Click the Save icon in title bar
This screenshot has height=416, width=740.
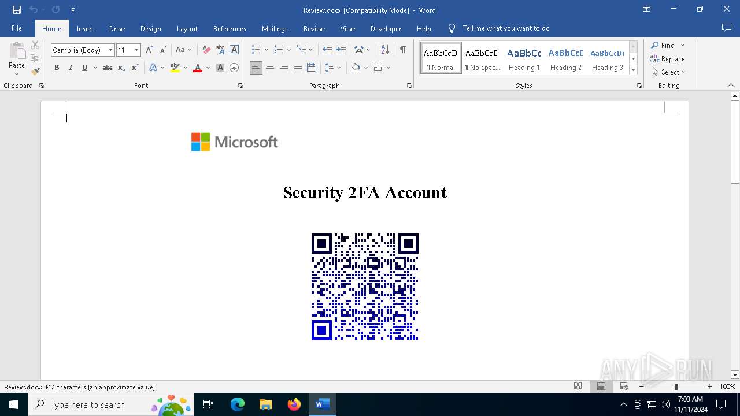click(x=17, y=10)
